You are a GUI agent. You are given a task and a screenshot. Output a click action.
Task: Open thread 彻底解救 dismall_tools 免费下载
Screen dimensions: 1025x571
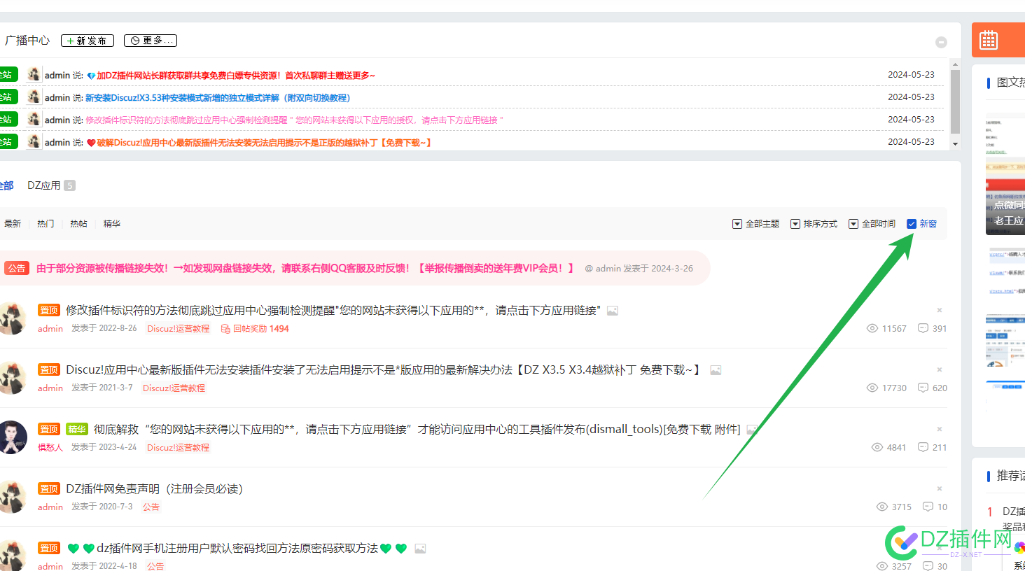417,429
